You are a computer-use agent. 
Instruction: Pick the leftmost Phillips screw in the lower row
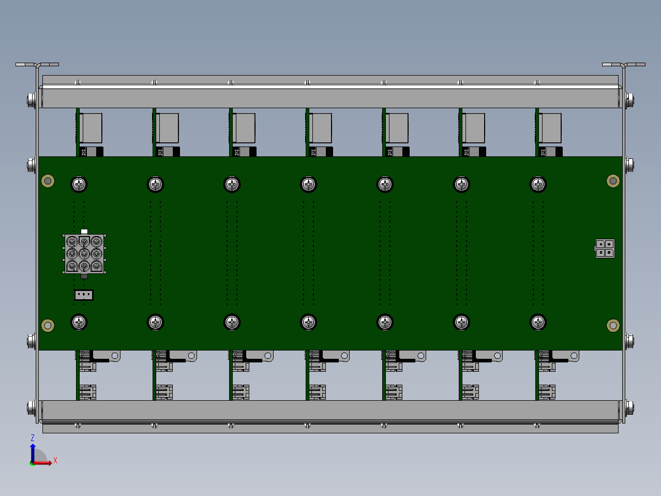point(79,322)
